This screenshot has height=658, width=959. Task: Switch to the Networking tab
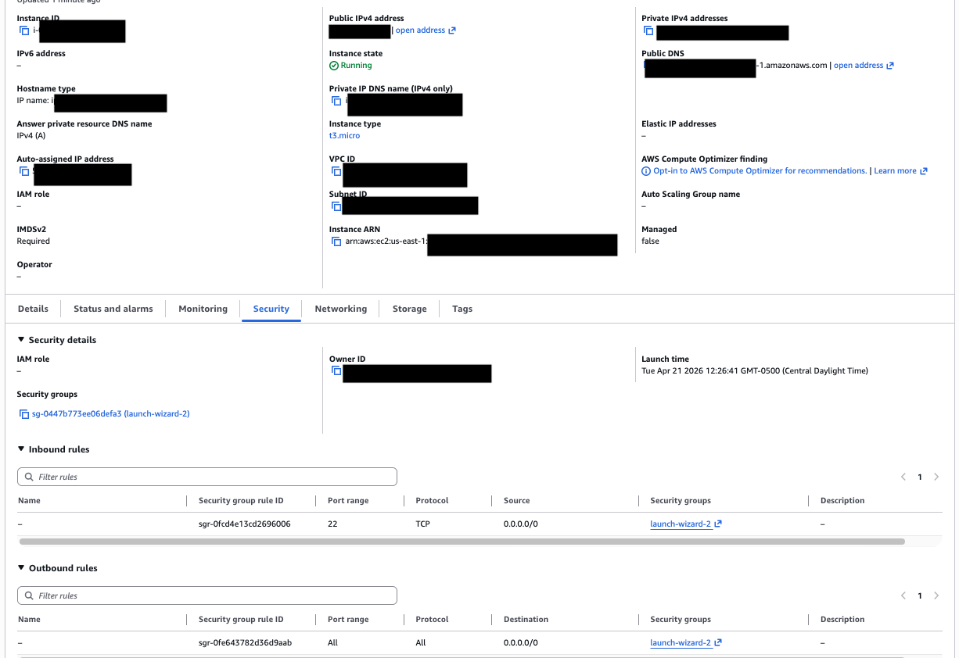tap(341, 309)
